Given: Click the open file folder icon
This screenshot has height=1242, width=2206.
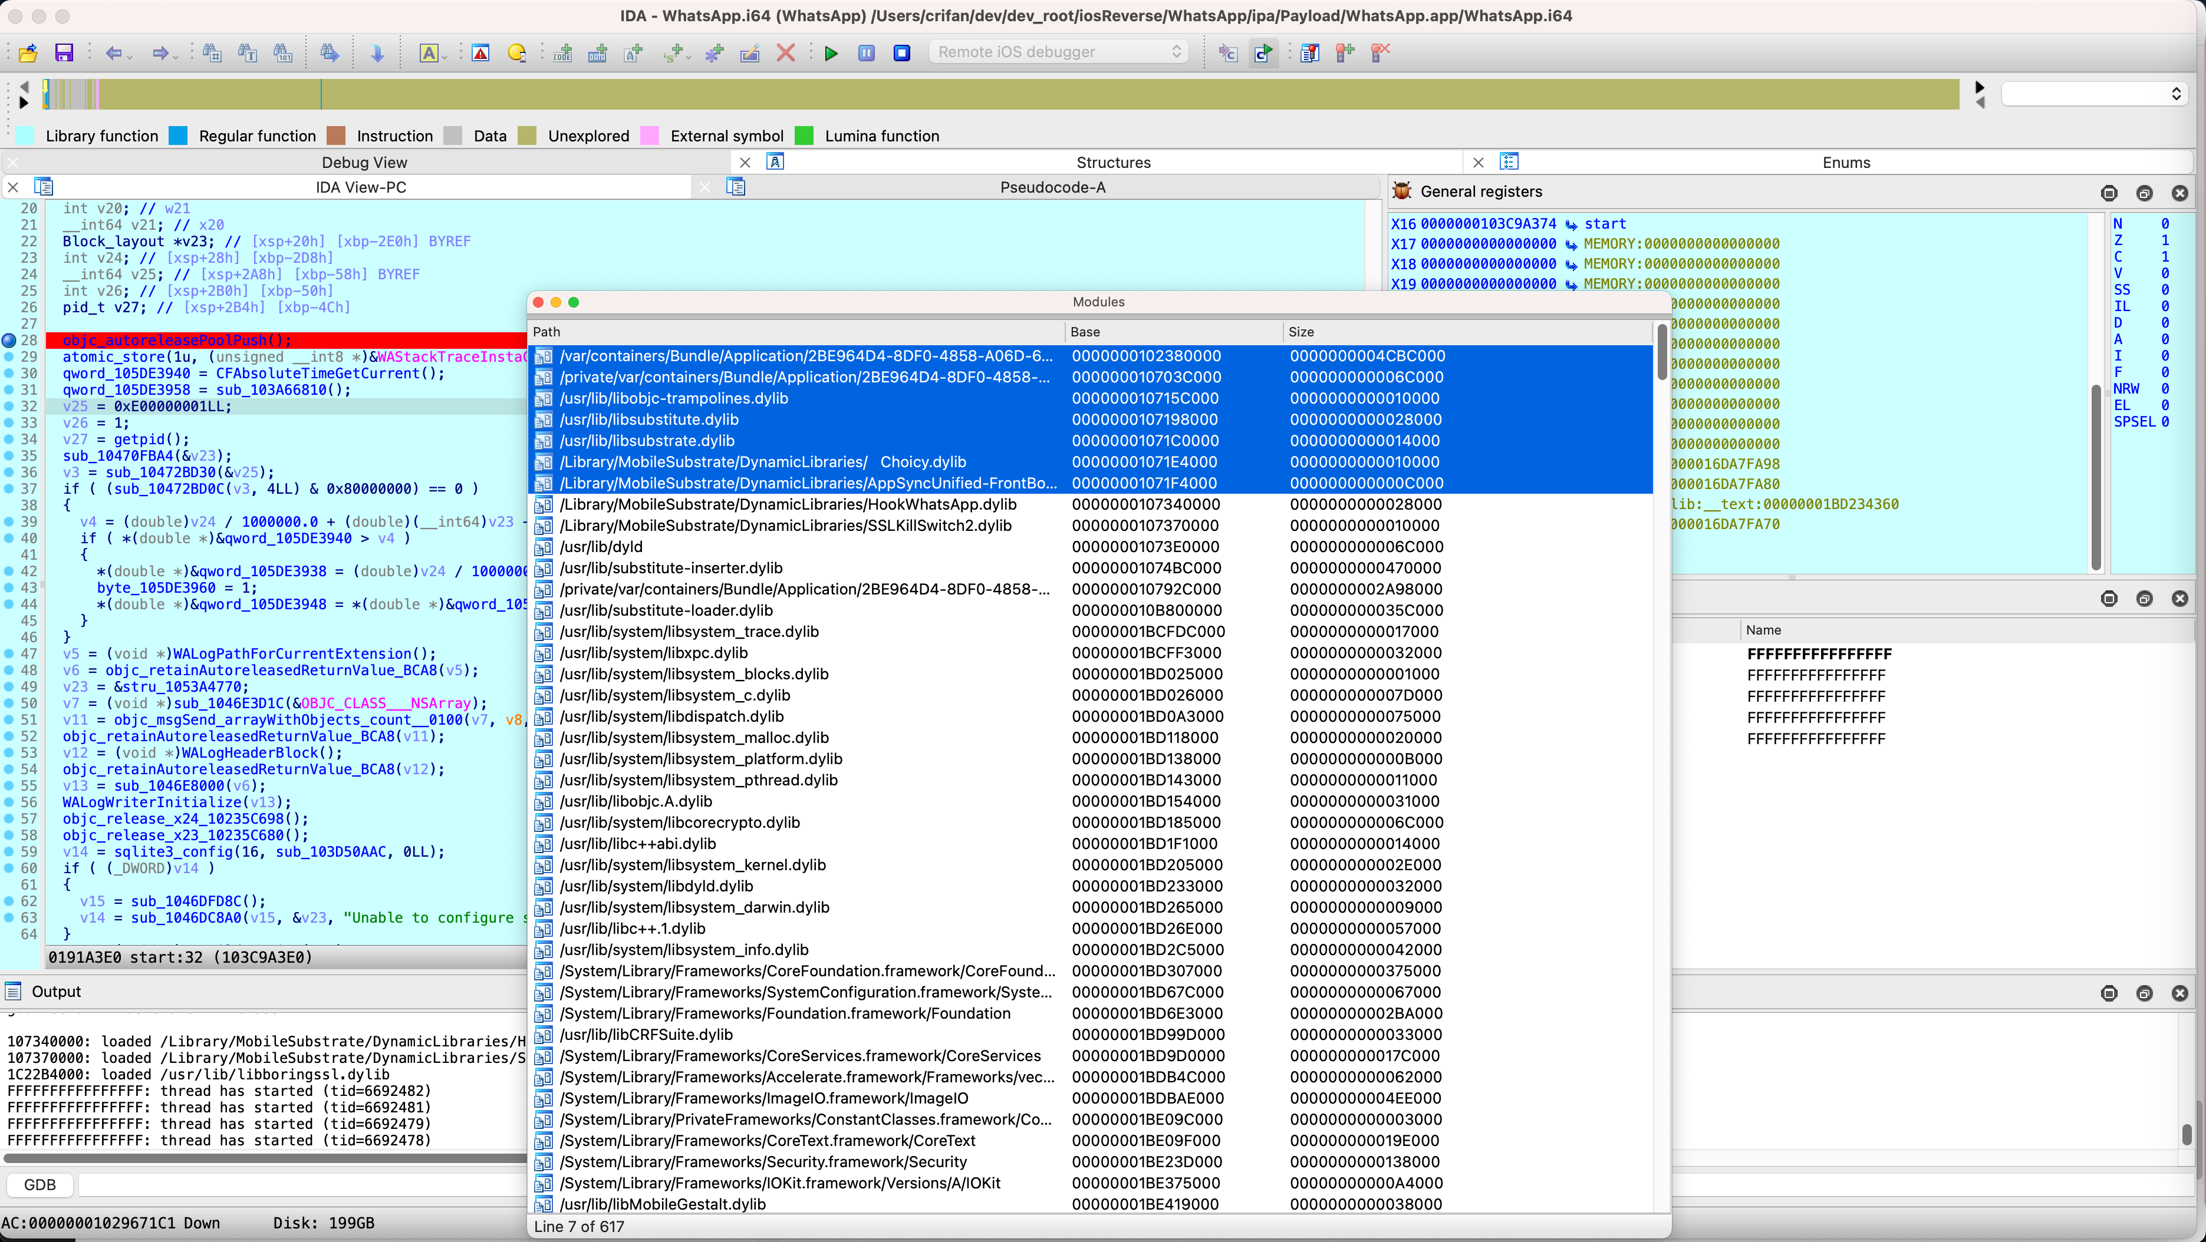Looking at the screenshot, I should coord(27,53).
